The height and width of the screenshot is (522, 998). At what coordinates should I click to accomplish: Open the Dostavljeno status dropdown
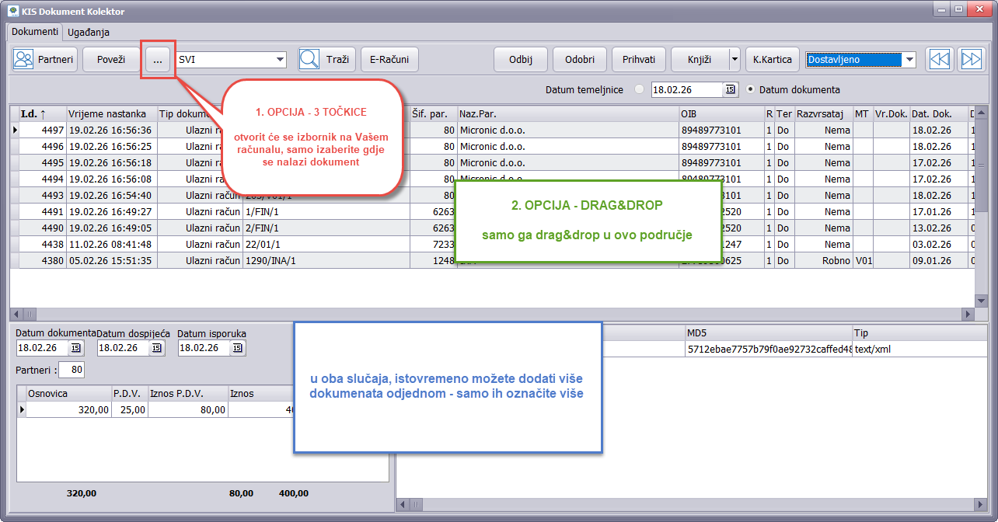click(x=909, y=60)
